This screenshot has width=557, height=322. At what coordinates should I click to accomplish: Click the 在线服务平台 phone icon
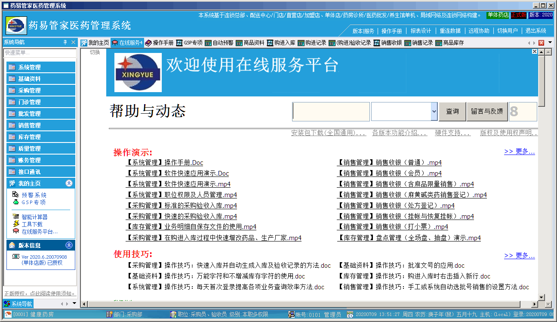(x=16, y=232)
